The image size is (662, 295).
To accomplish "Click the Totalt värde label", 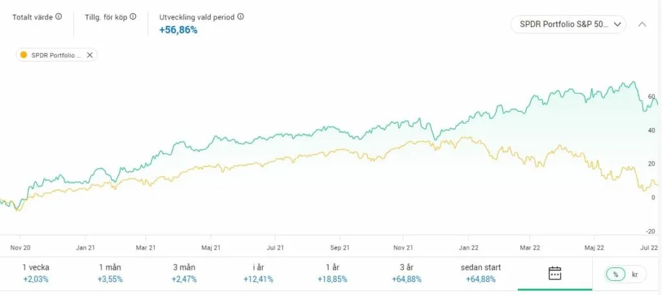I will pyautogui.click(x=33, y=17).
